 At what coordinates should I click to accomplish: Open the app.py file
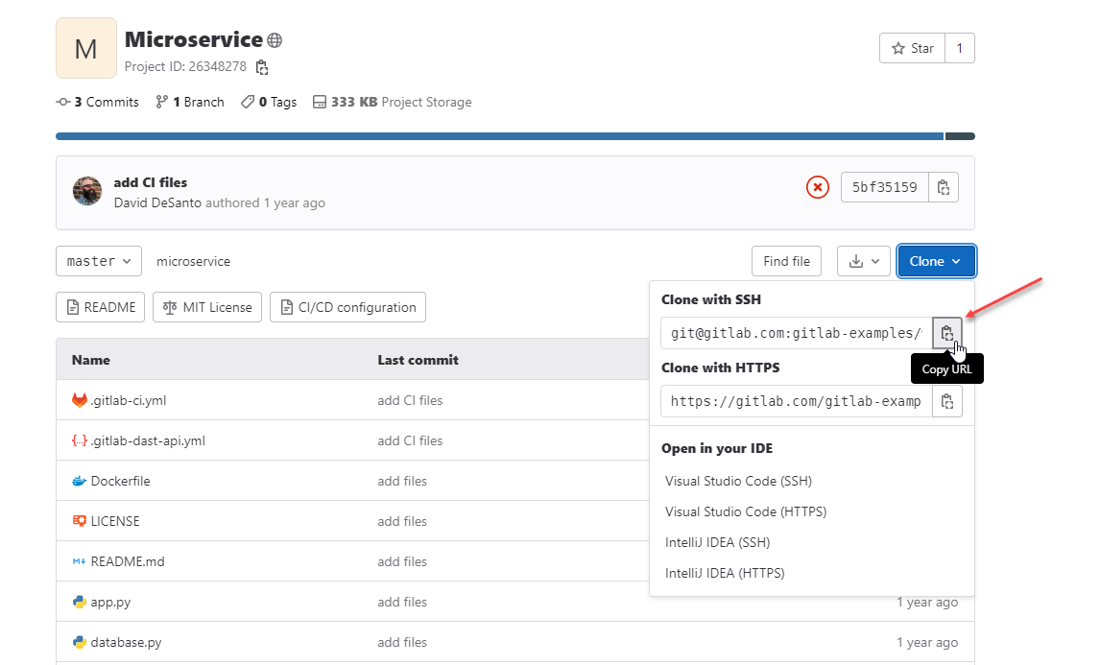(x=110, y=602)
